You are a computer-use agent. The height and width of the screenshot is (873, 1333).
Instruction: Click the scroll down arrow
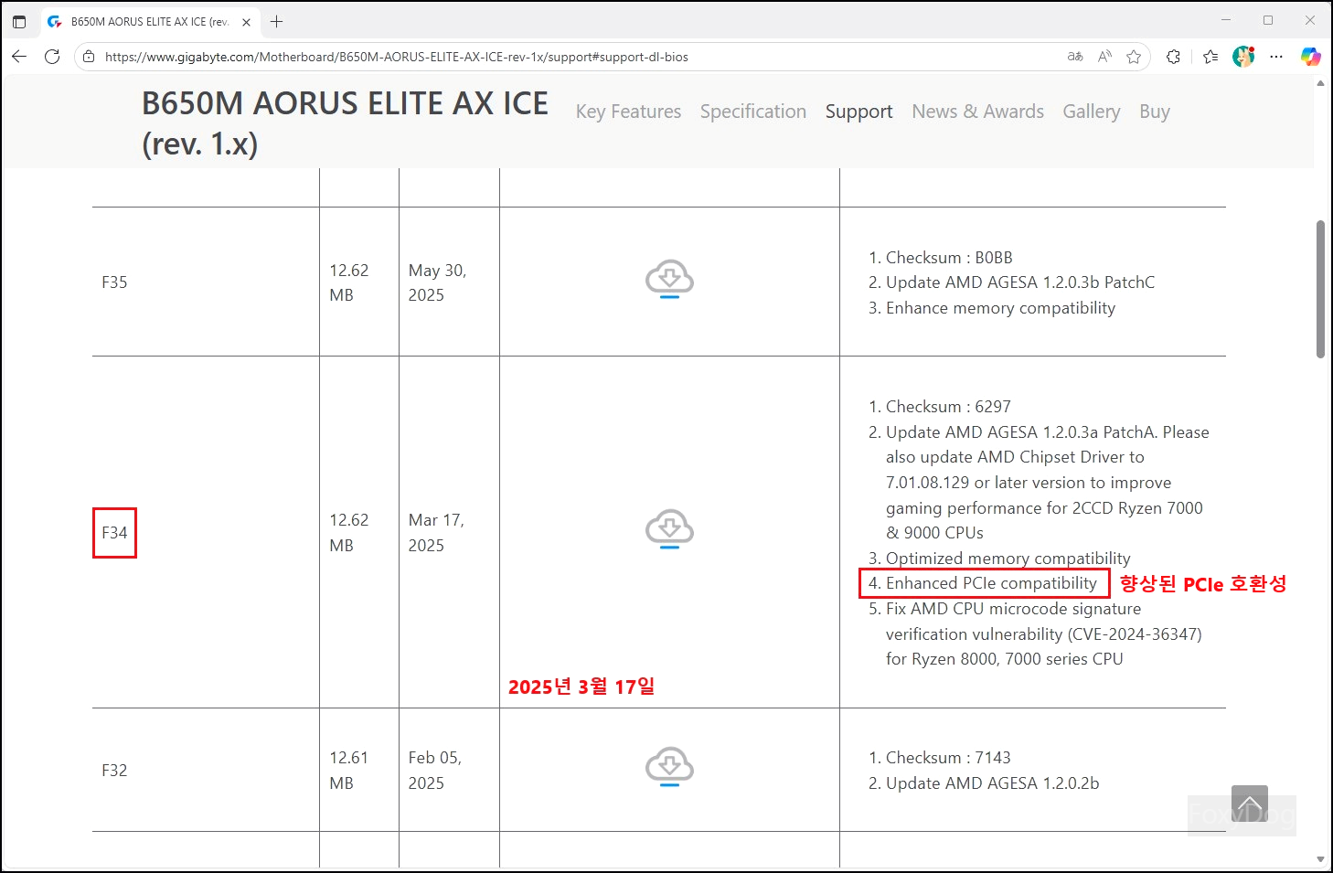pos(1320,859)
